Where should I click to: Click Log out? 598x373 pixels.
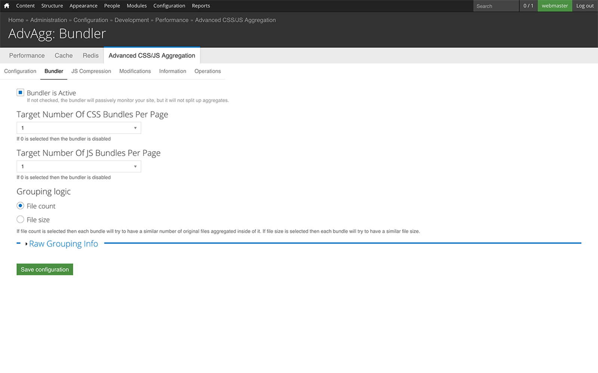point(585,6)
